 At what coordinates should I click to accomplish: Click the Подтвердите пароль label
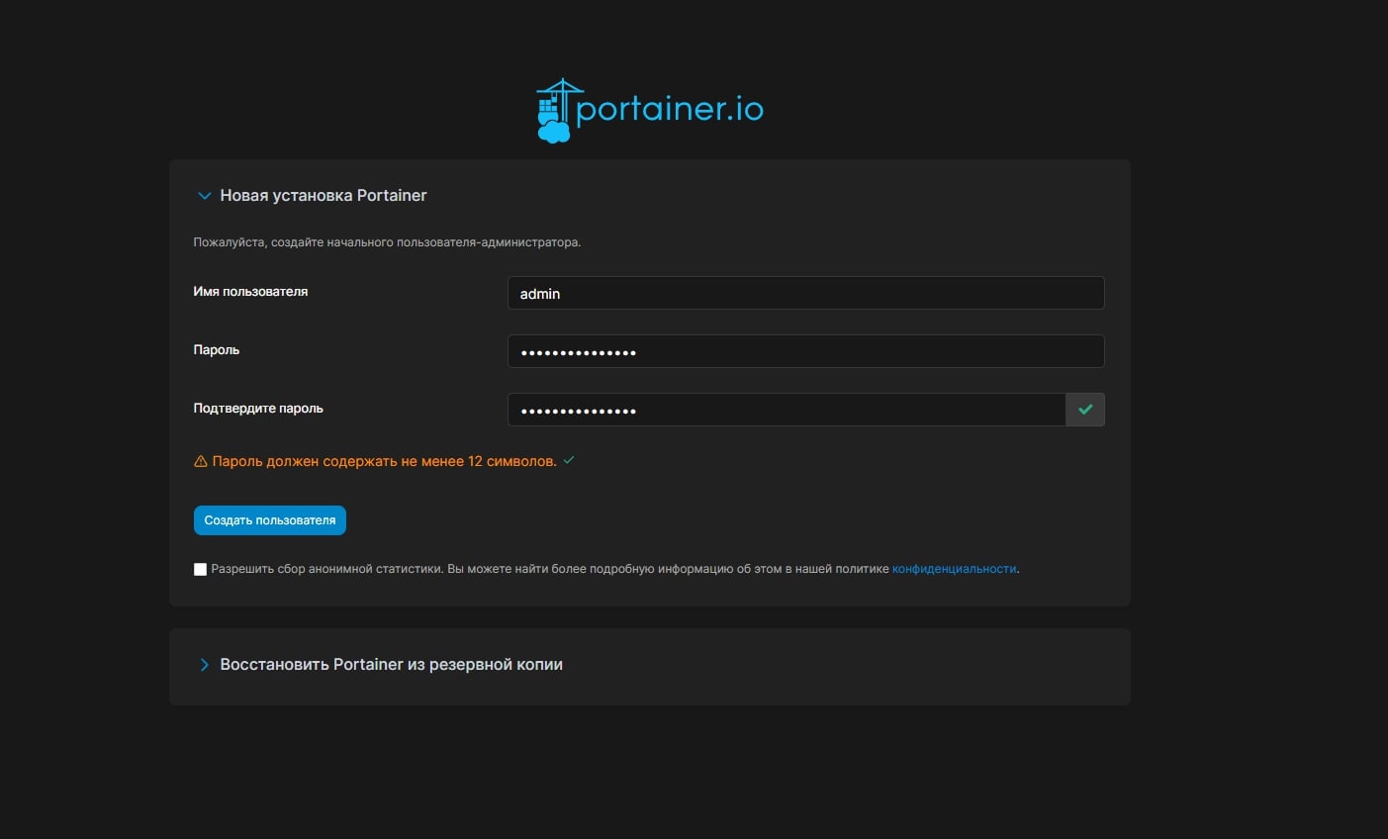tap(258, 409)
